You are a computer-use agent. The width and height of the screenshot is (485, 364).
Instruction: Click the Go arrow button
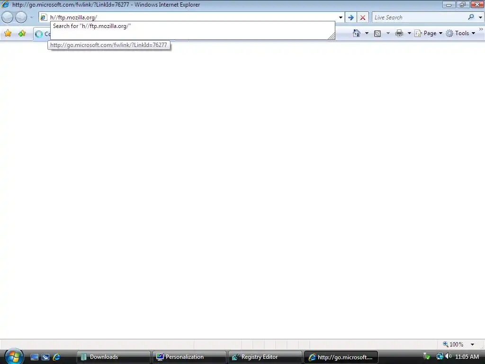351,18
